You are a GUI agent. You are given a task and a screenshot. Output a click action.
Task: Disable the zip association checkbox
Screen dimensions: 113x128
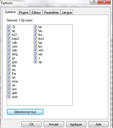tap(35, 62)
